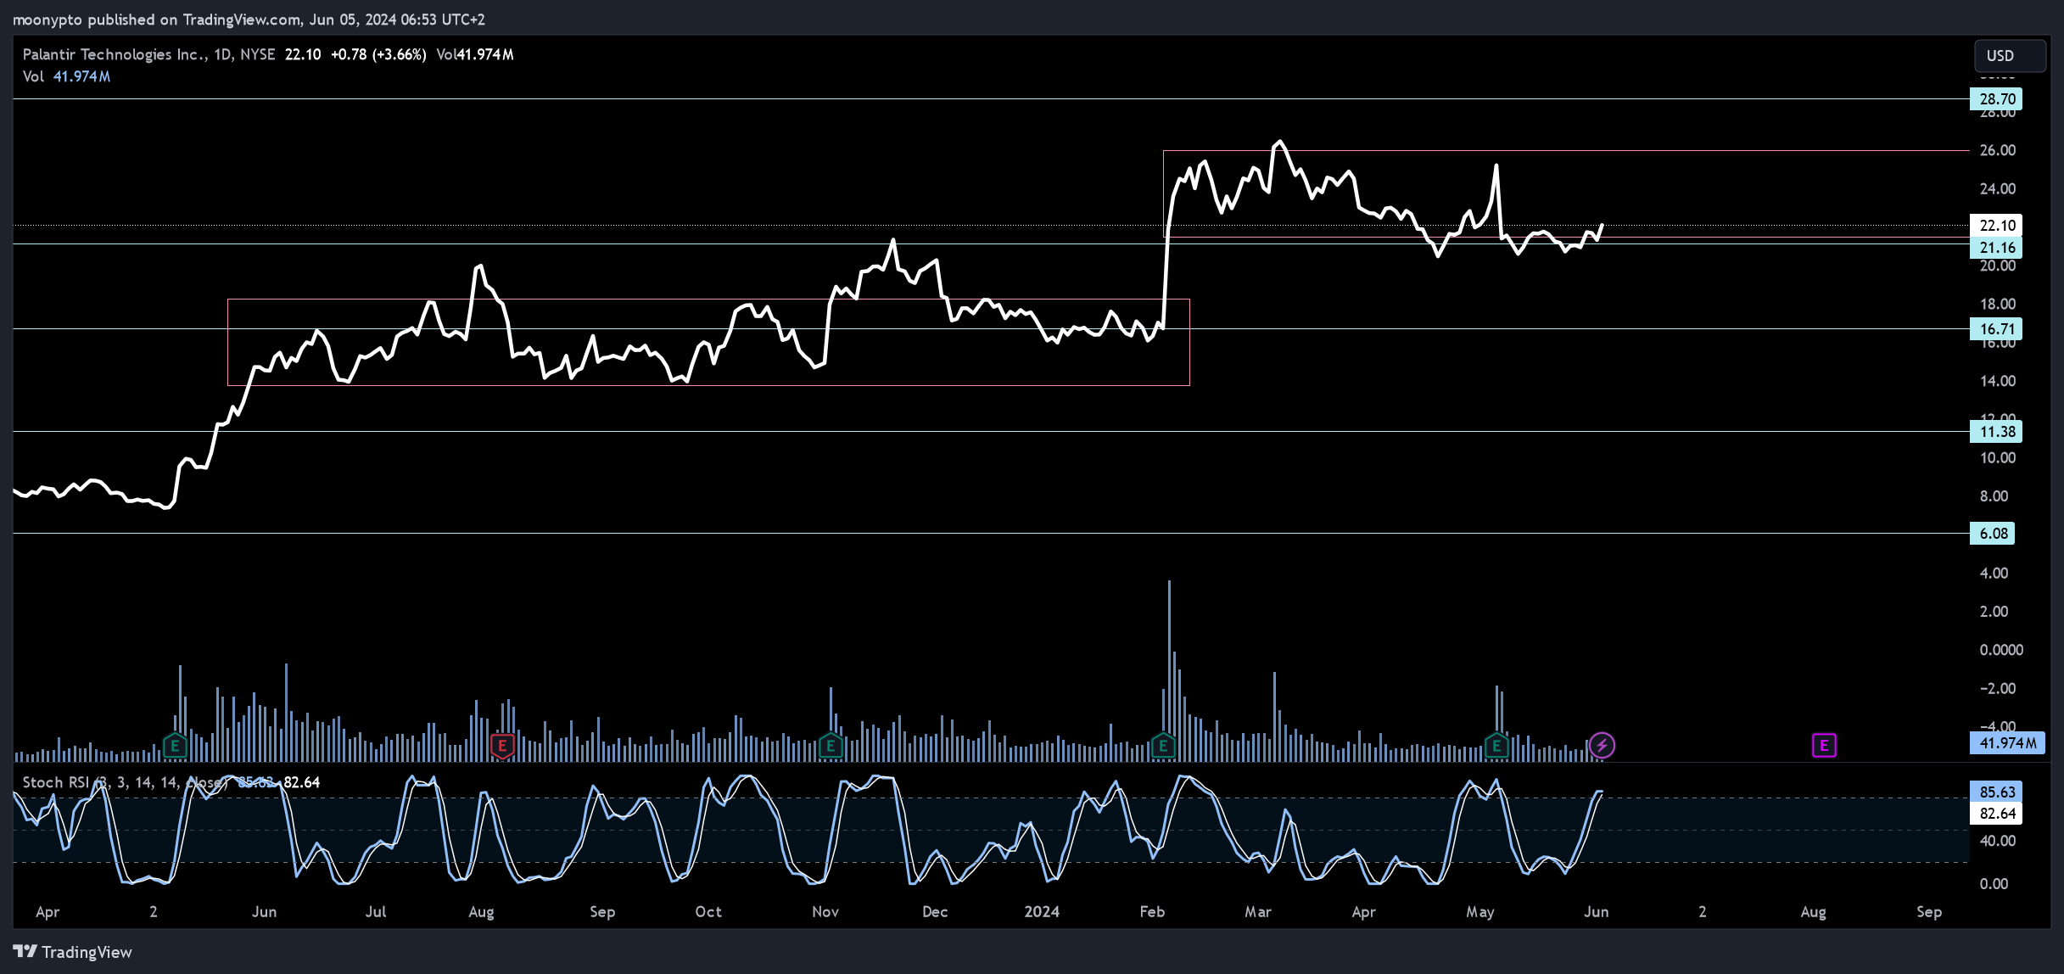This screenshot has width=2064, height=974.
Task: Click the 14.00 price axis value
Action: point(1997,381)
